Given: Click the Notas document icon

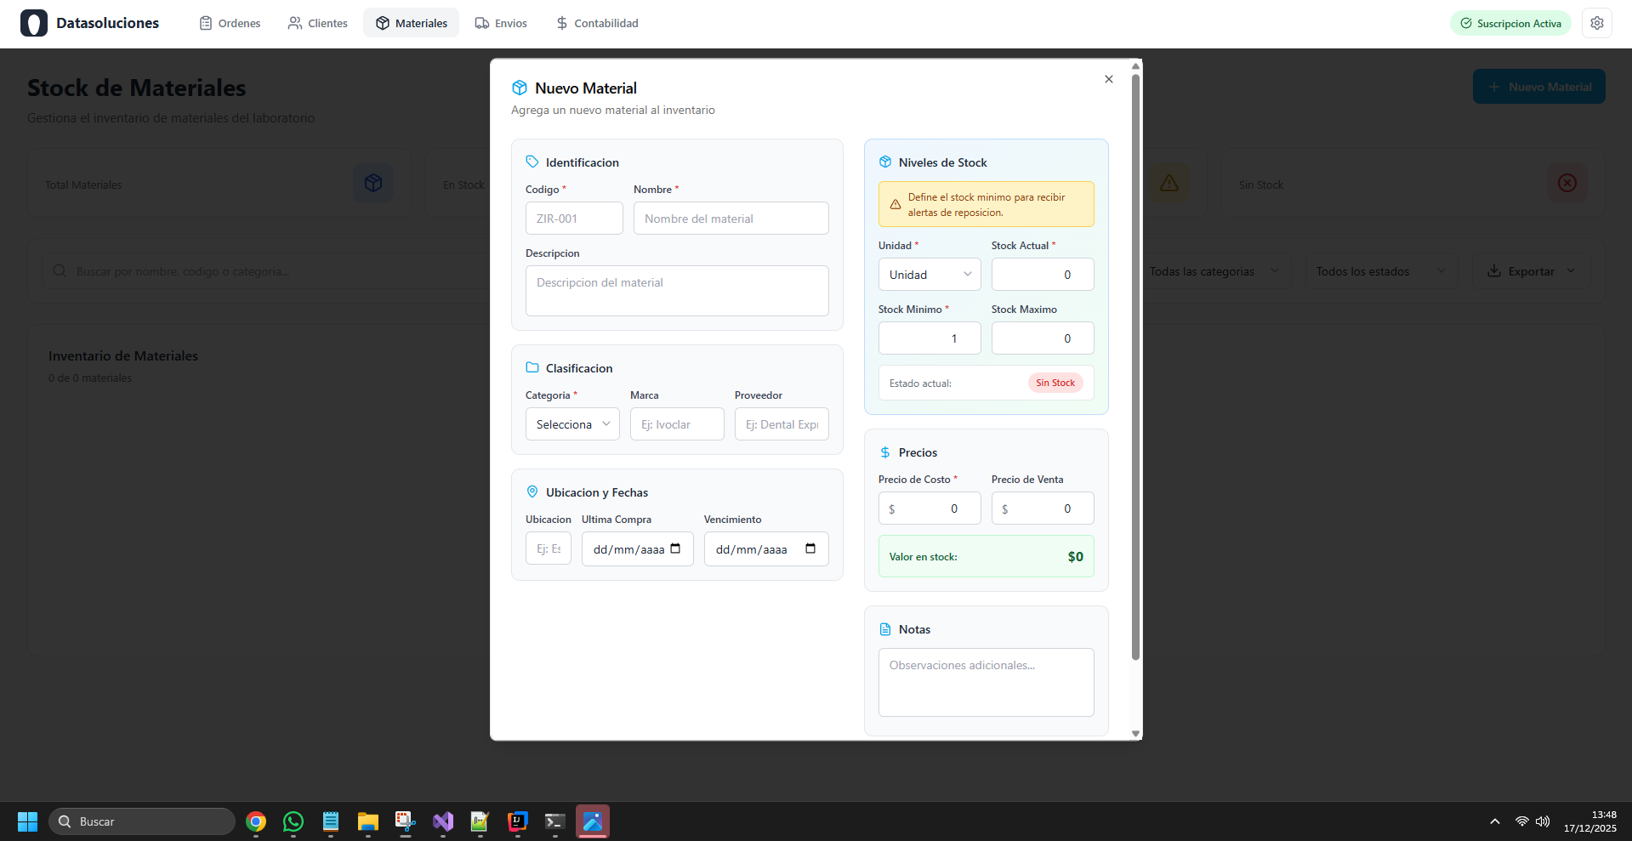Looking at the screenshot, I should pos(885,629).
